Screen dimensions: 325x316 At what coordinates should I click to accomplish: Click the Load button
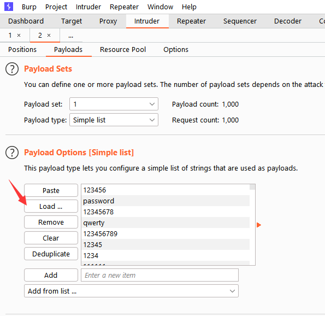[x=51, y=206]
